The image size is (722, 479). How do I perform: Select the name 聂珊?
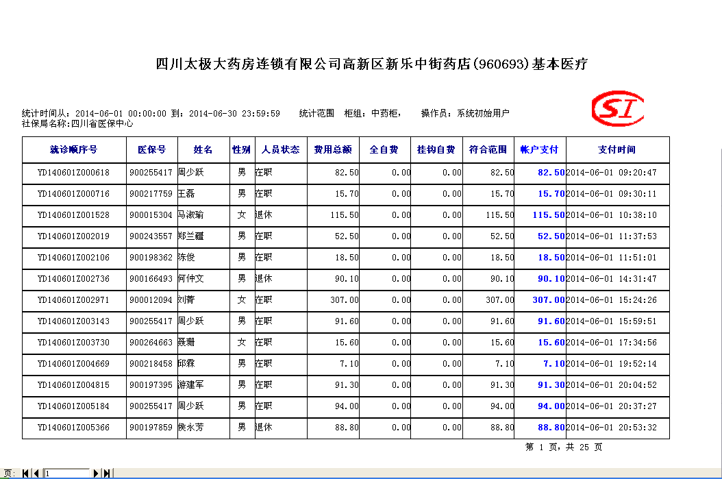click(186, 342)
